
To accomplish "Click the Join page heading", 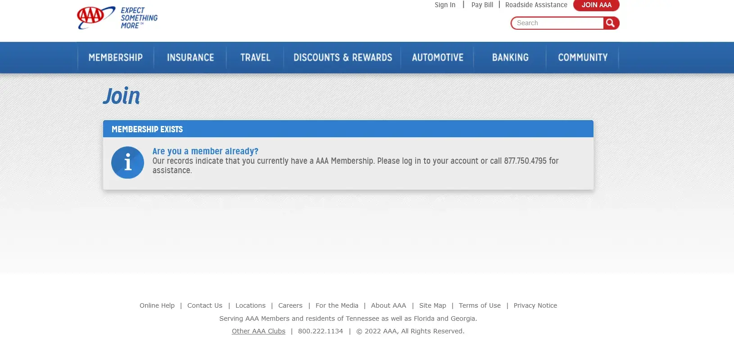I will click(122, 96).
